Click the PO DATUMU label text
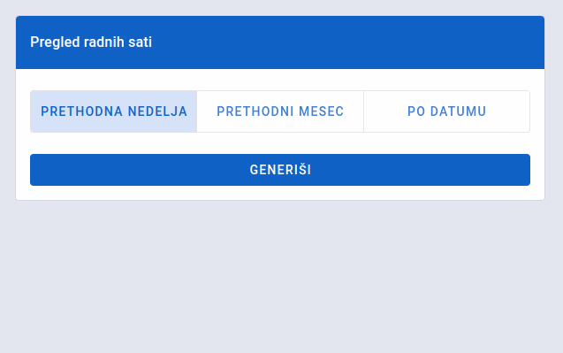The height and width of the screenshot is (353, 563). [x=446, y=111]
